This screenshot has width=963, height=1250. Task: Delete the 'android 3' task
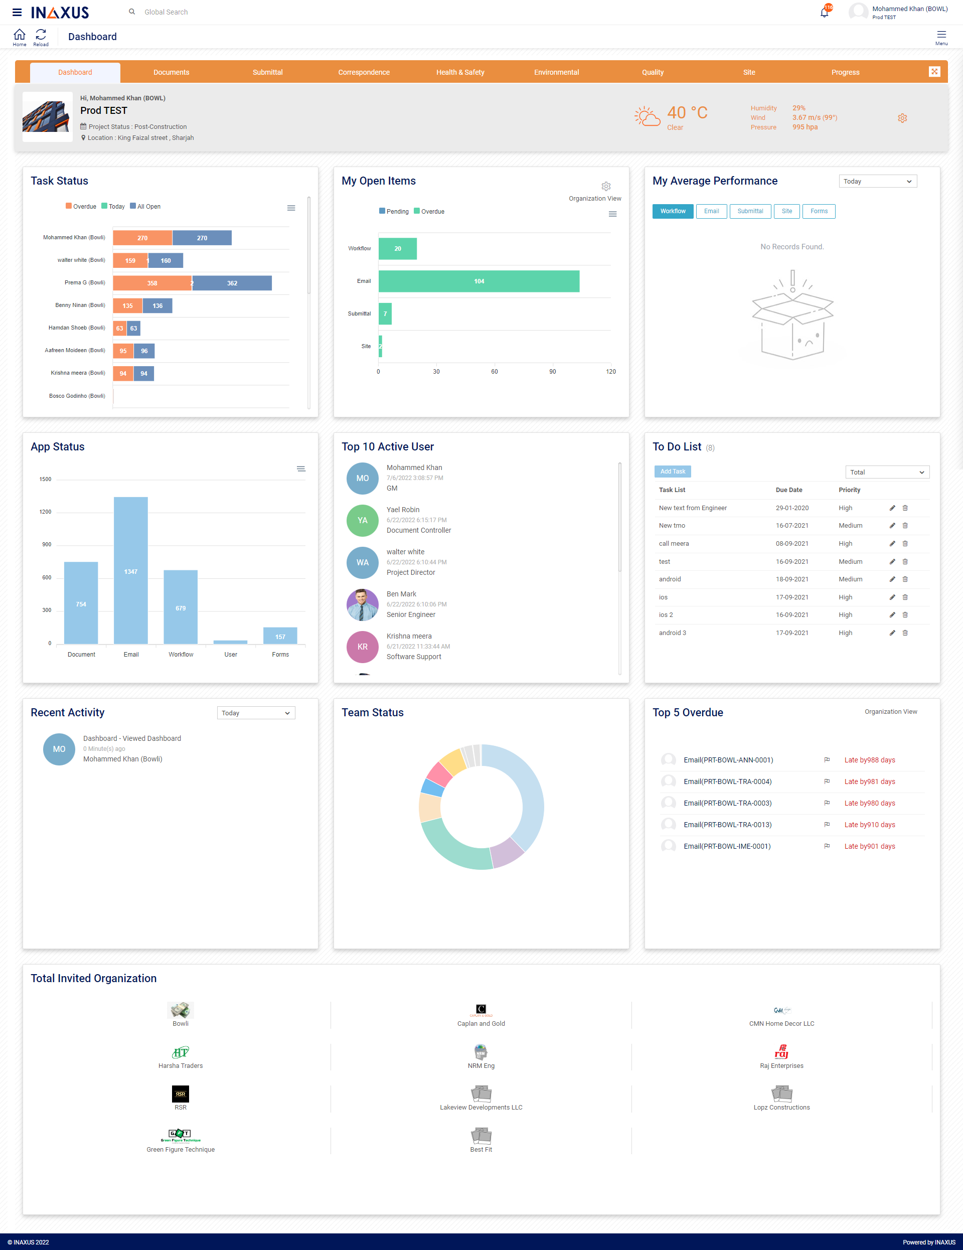905,633
